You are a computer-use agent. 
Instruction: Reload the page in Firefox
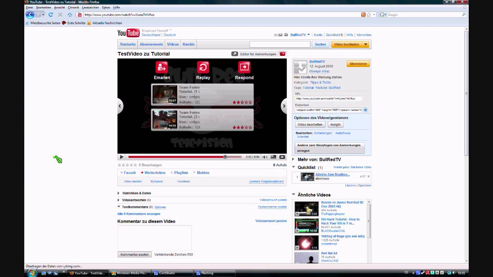(50, 15)
